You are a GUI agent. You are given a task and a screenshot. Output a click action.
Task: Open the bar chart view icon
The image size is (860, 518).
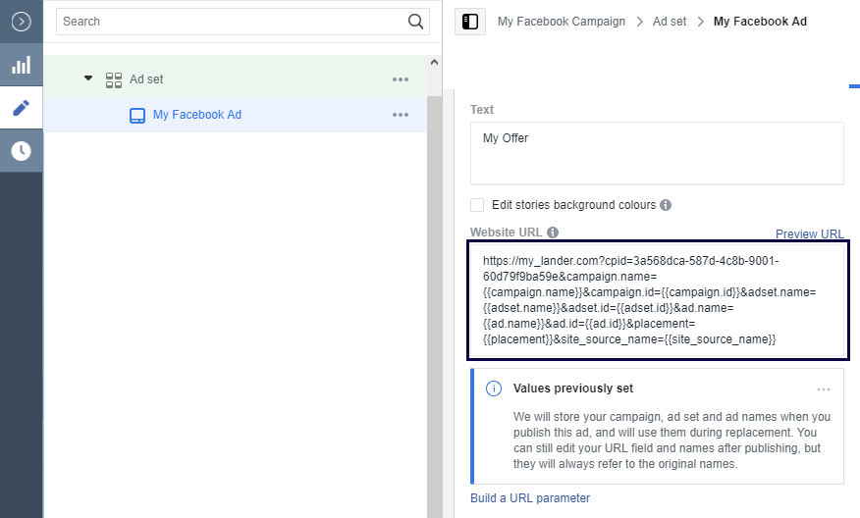21,65
